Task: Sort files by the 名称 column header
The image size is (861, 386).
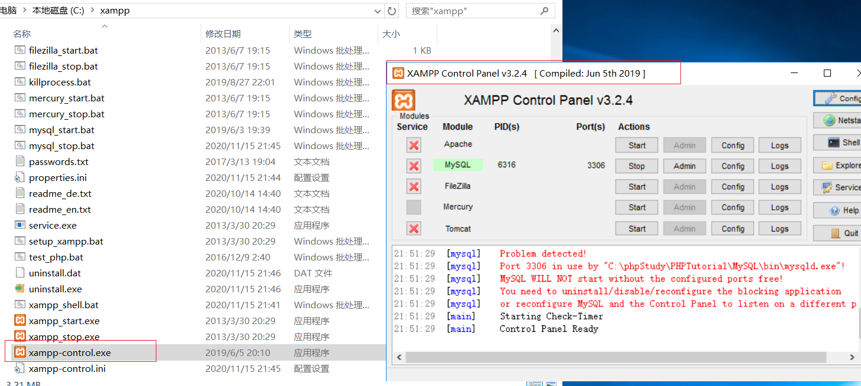Action: 22,34
